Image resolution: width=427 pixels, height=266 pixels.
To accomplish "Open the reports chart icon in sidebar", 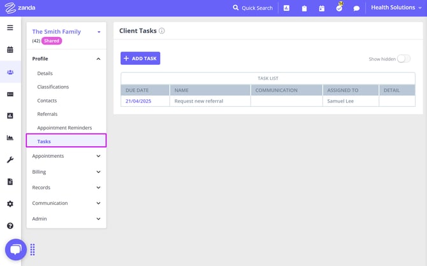I will point(10,137).
